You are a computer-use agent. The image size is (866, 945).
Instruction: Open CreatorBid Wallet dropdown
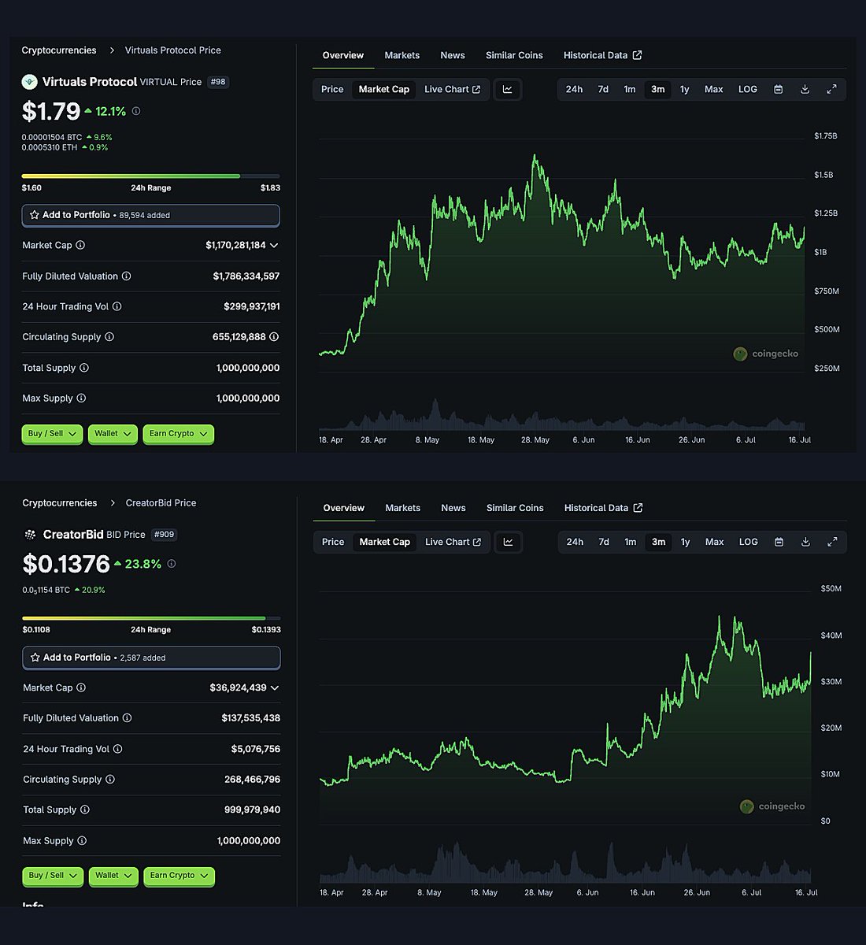coord(114,876)
